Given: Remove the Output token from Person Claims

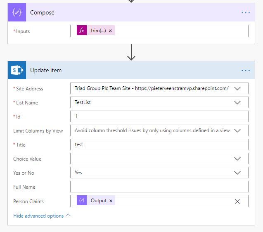Looking at the screenshot, I should (111, 201).
